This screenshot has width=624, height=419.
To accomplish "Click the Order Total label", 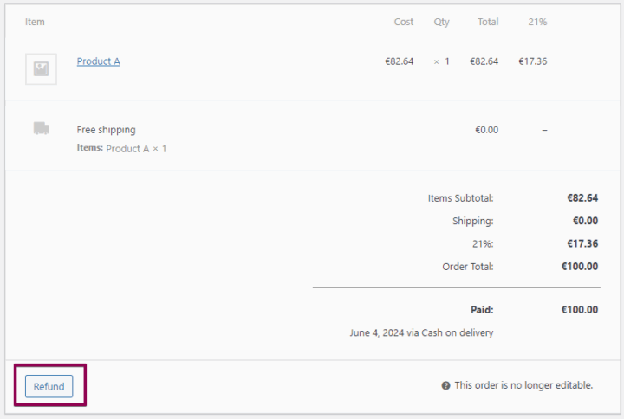I will pos(467,266).
